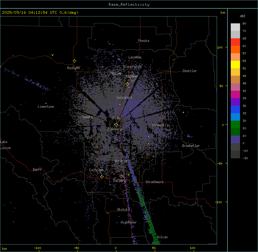258x252 pixels.
Task: Select the green 30 dBZ legend color
Action: tap(235, 125)
